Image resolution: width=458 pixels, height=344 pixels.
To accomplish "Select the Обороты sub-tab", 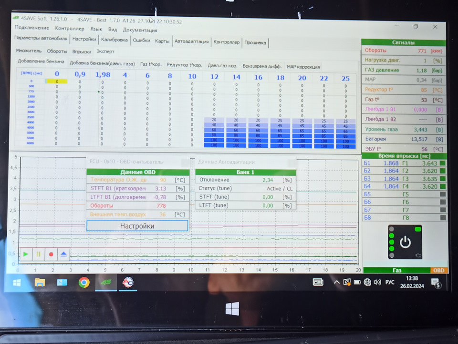I will (x=57, y=51).
